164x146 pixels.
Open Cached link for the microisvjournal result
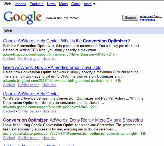pyautogui.click(x=9, y=138)
